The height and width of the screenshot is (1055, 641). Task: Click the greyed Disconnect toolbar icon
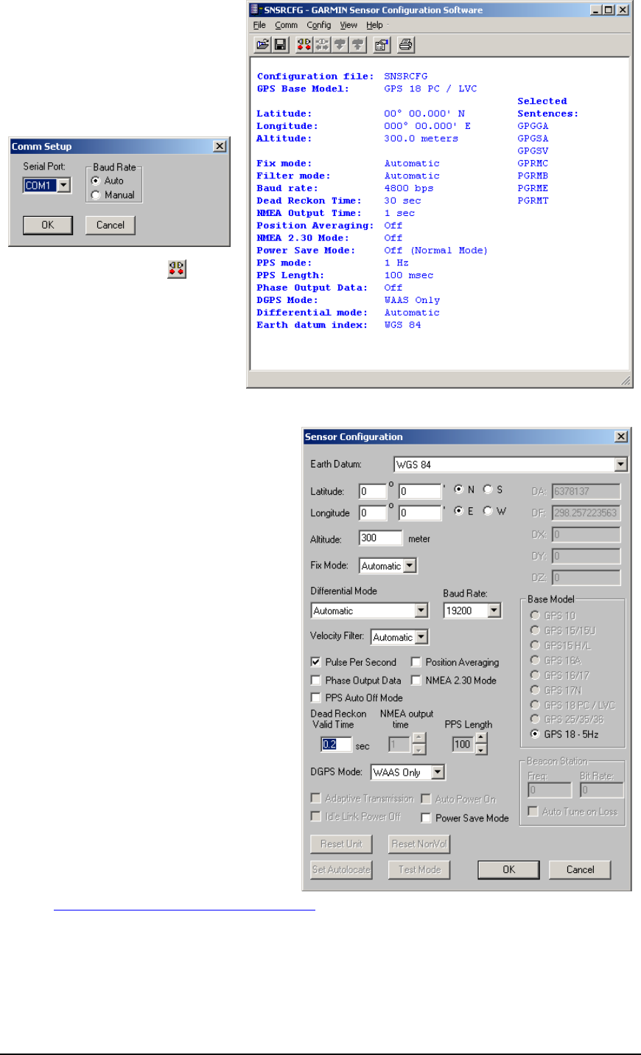(x=322, y=45)
